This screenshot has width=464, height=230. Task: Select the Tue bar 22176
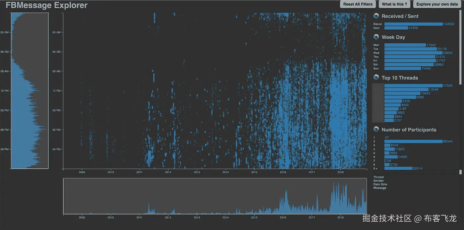coord(411,49)
